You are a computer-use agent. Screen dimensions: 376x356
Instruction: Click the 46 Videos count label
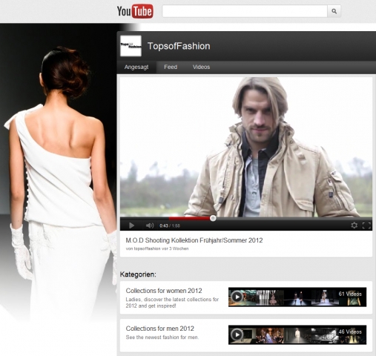click(x=350, y=332)
